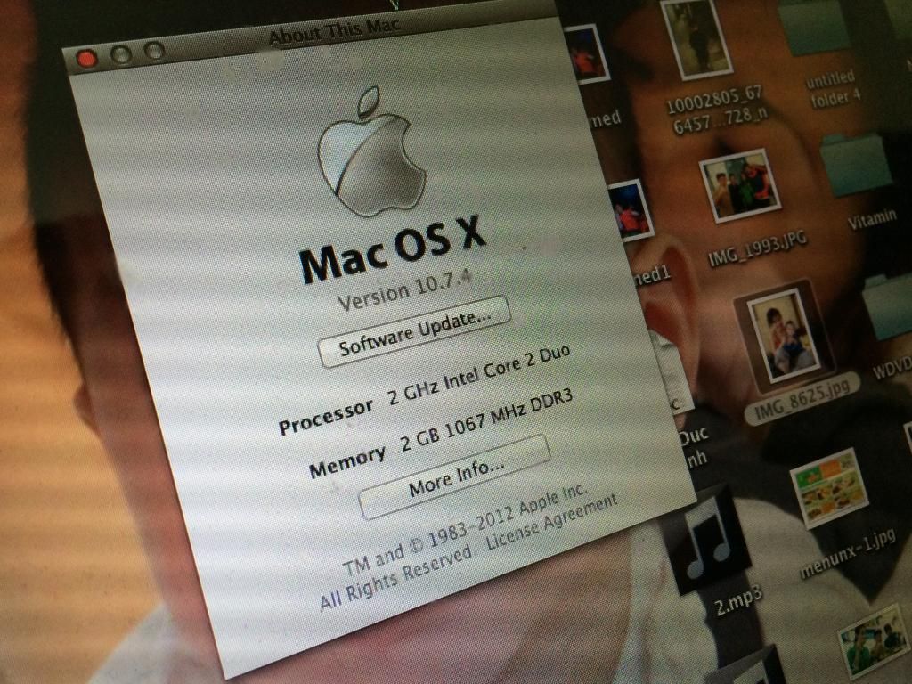Click the 'TM and © 1983-2012 Apple Inc.' text
This screenshot has width=912, height=684.
coord(465,530)
